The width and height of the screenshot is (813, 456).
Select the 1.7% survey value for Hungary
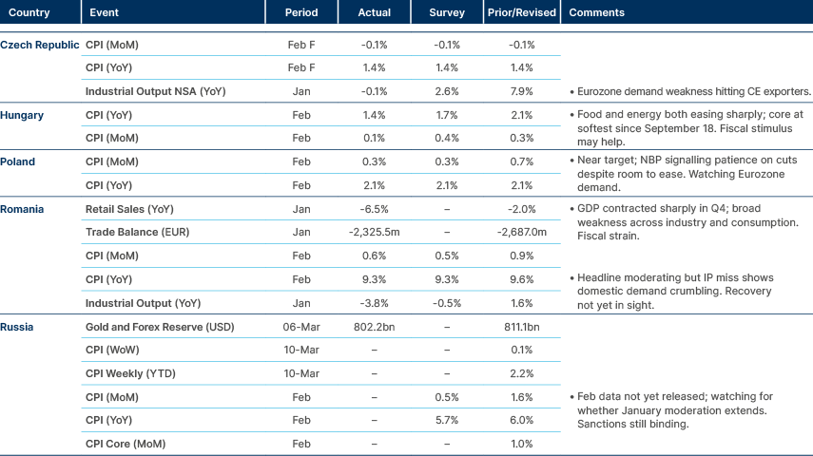tap(446, 115)
